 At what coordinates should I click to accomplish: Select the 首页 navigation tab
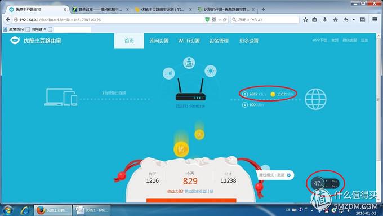(x=129, y=41)
